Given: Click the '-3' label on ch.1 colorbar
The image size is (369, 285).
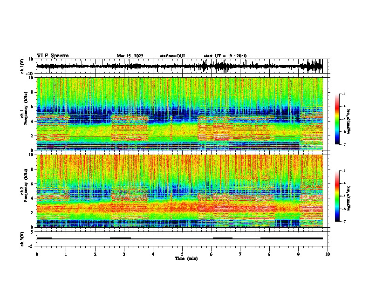Looking at the screenshot, I should pos(343,94).
